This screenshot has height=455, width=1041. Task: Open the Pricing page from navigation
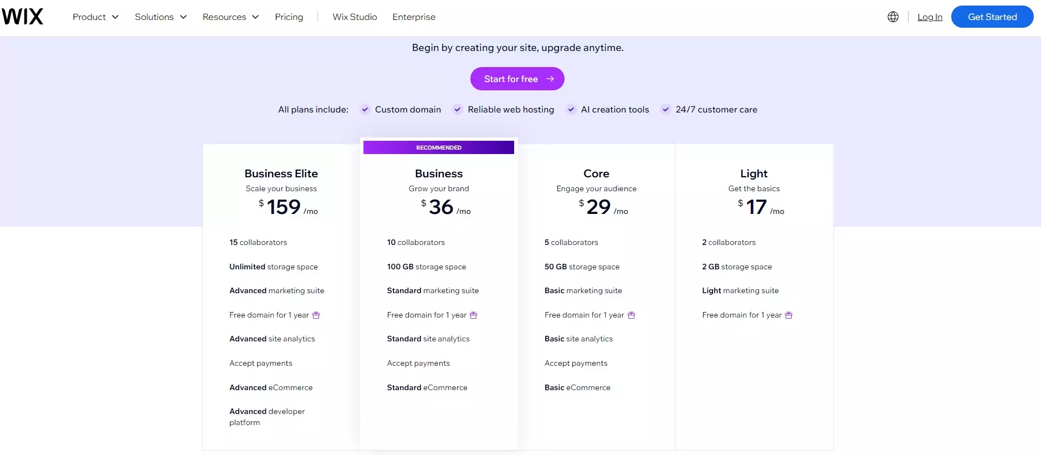[x=289, y=17]
